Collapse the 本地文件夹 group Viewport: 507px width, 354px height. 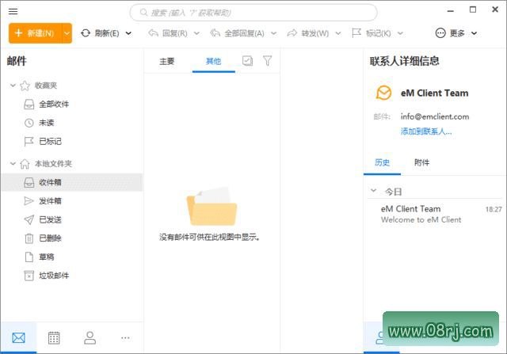pos(13,164)
